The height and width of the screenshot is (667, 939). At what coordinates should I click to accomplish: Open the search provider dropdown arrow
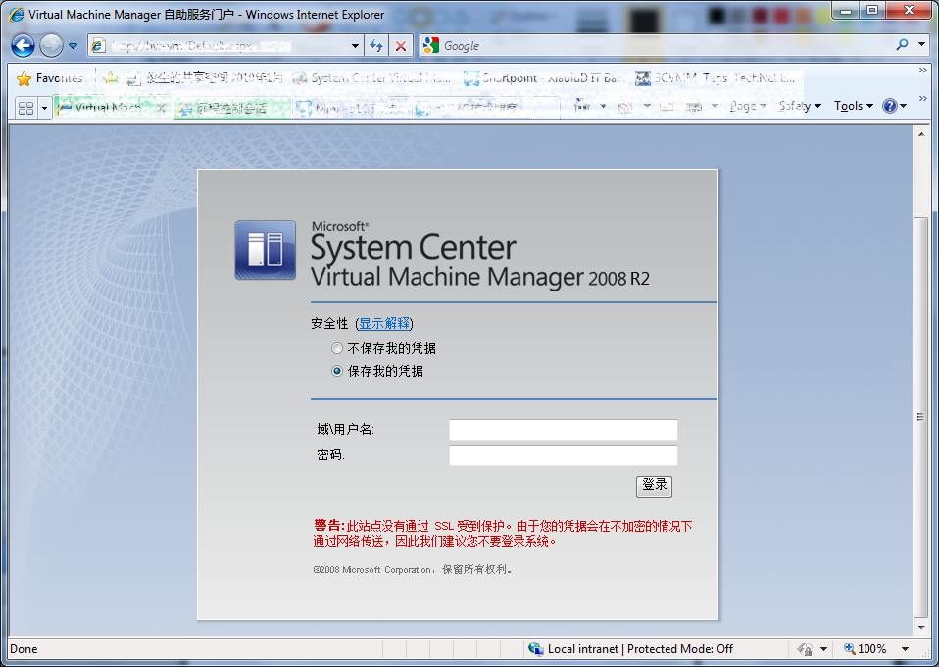coord(921,45)
